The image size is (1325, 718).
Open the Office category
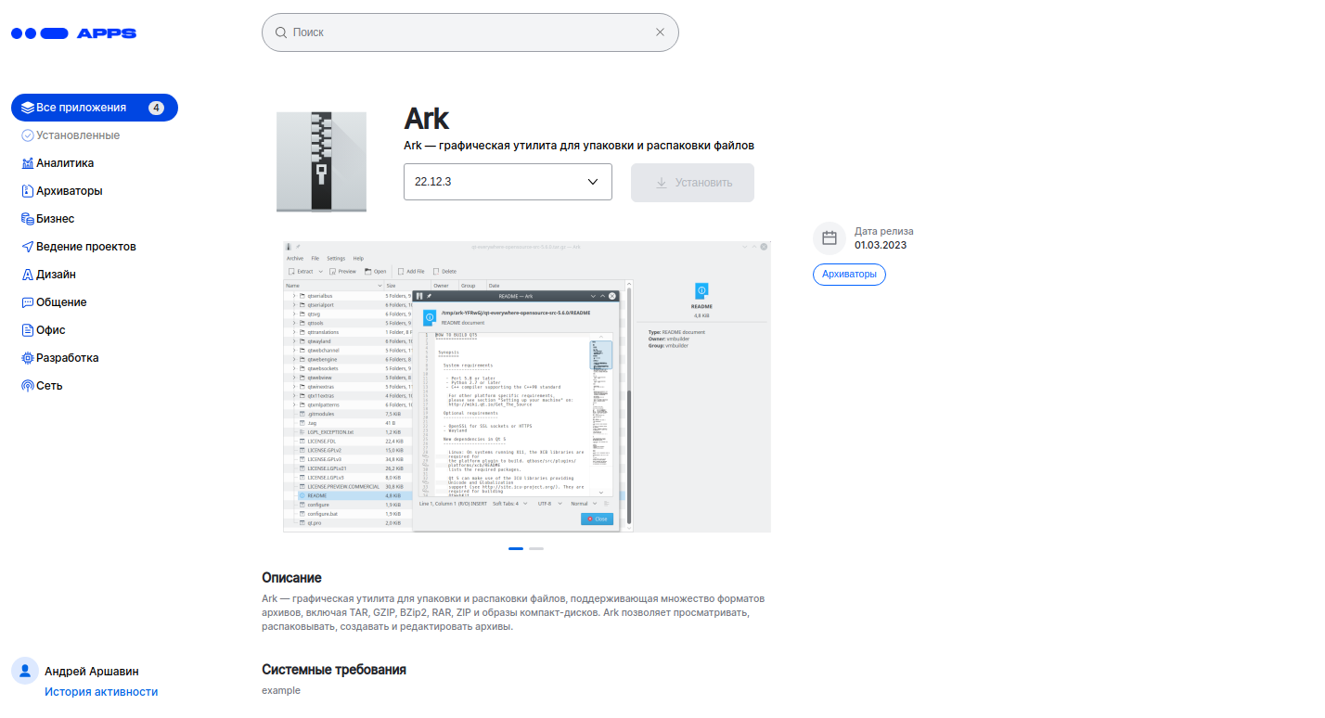50,330
